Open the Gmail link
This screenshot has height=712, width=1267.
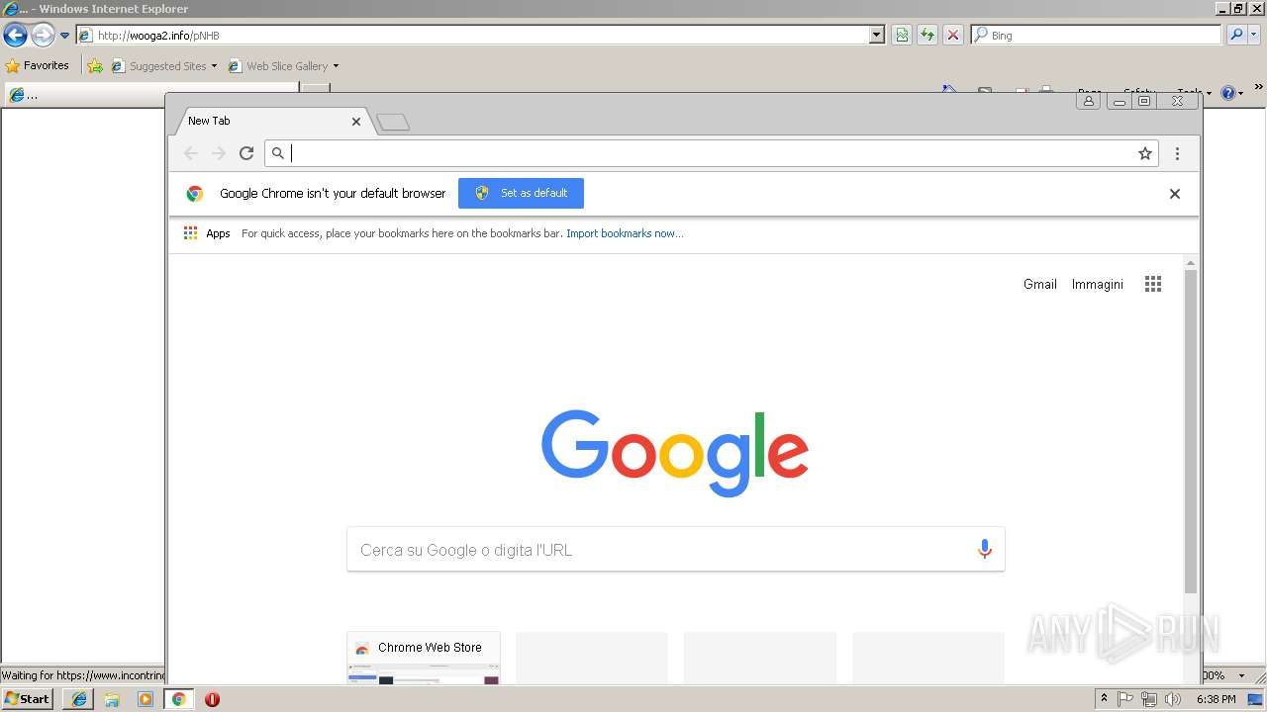point(1040,284)
